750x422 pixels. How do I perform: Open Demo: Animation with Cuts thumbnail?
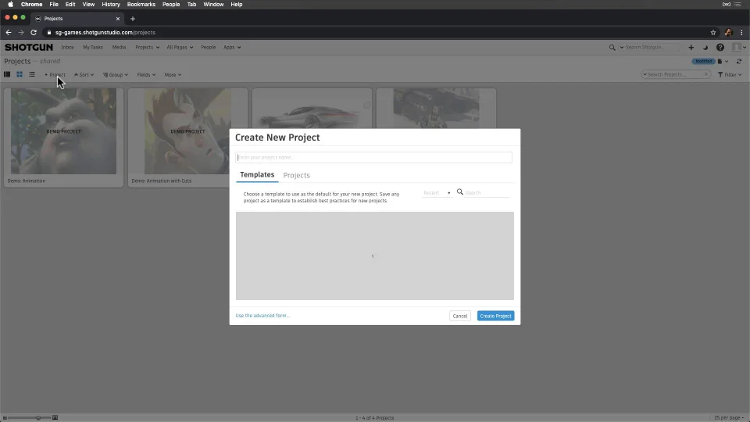187,131
